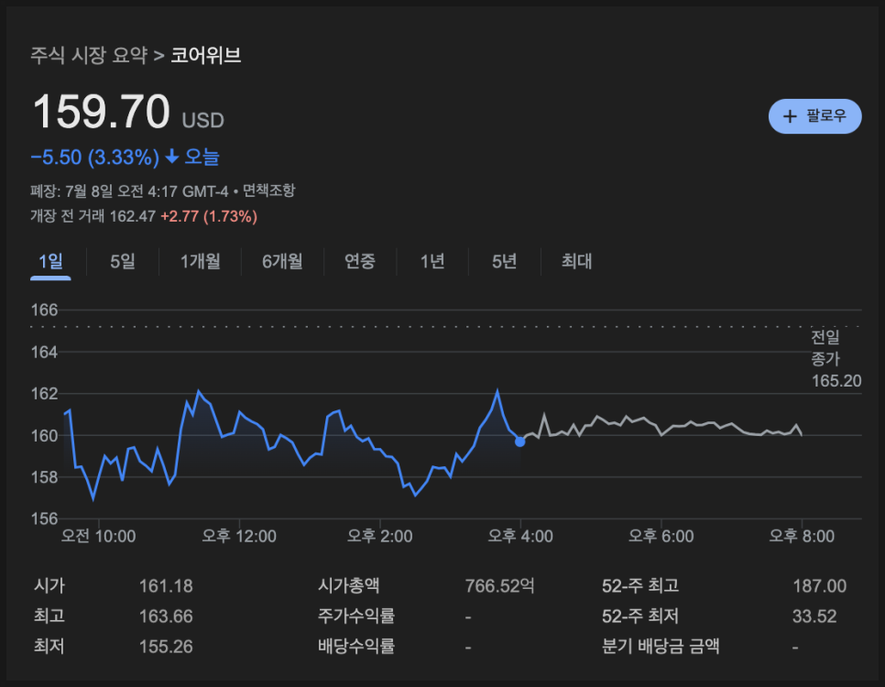This screenshot has height=687, width=885.
Task: Click the 52-주 최고 value 187.00
Action: (x=820, y=586)
